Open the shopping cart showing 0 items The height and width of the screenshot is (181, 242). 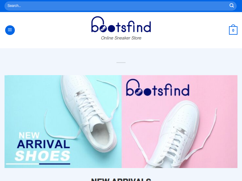[x=233, y=30]
